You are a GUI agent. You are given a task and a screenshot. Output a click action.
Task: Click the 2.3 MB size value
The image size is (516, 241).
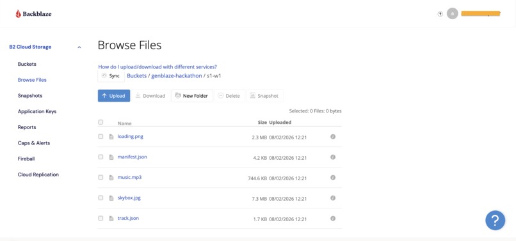coord(259,137)
